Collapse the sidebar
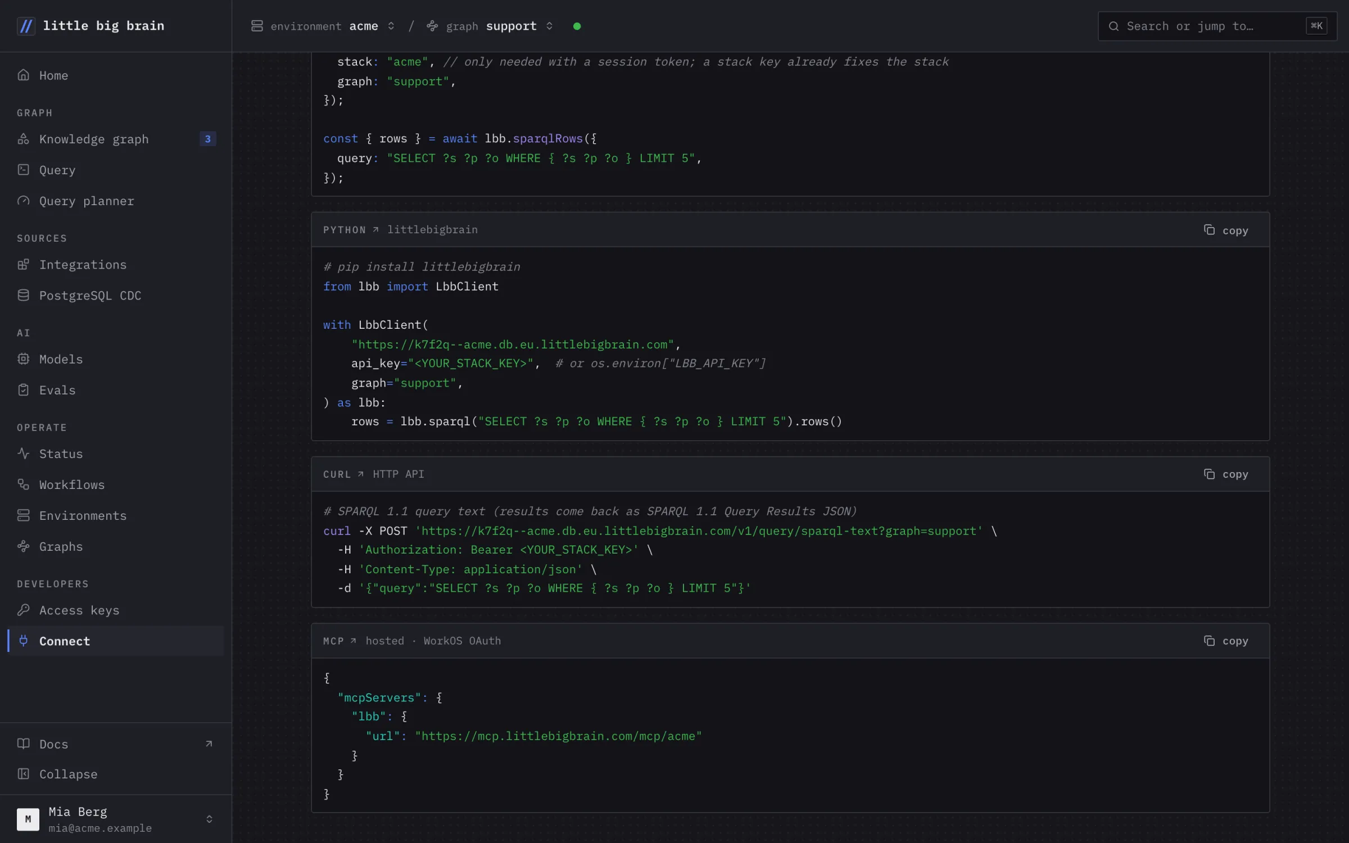This screenshot has height=843, width=1349. (116, 774)
